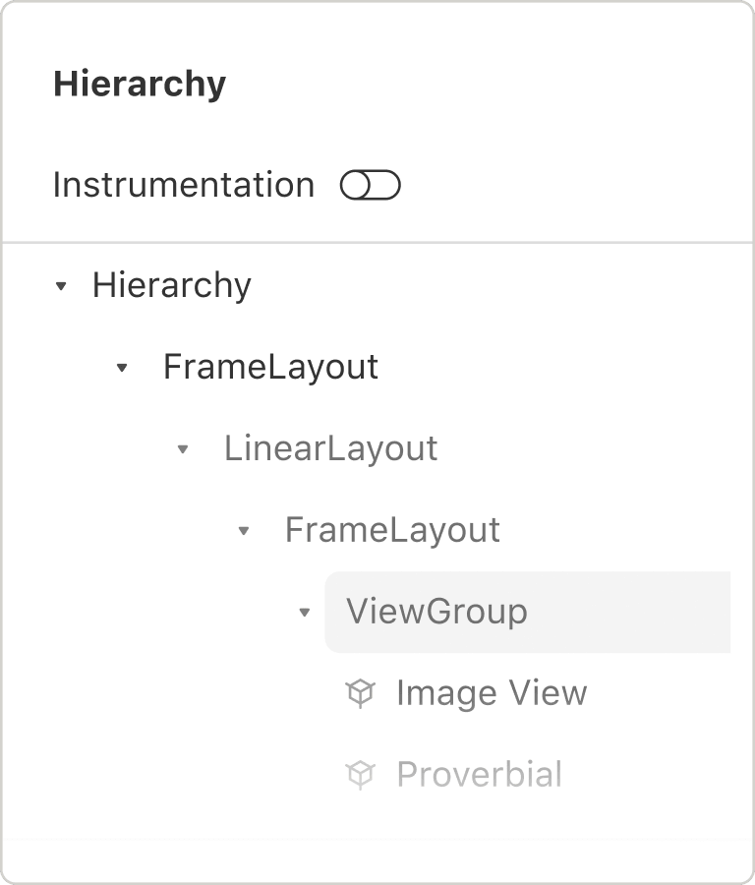
Task: Collapse the ViewGroup node
Action: point(303,612)
